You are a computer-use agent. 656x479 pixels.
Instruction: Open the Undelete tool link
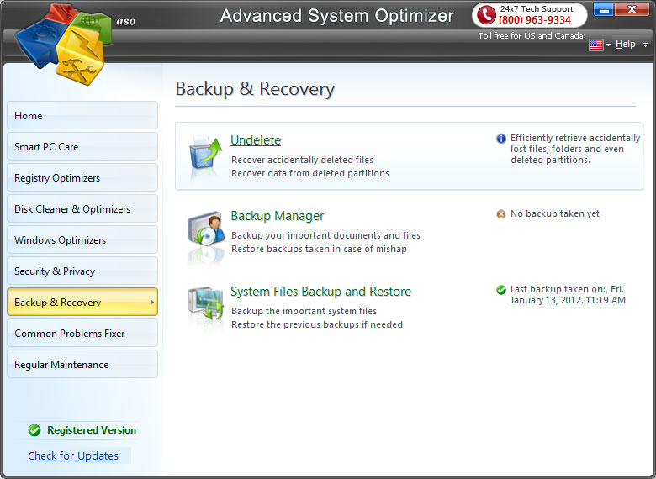[x=256, y=140]
